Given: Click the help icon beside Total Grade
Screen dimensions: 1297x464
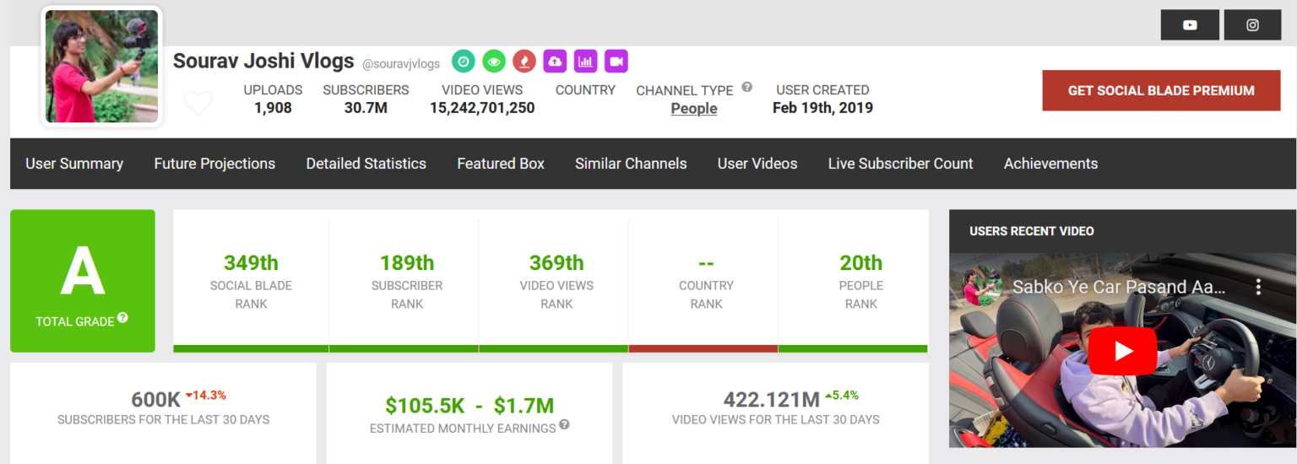Looking at the screenshot, I should [123, 318].
